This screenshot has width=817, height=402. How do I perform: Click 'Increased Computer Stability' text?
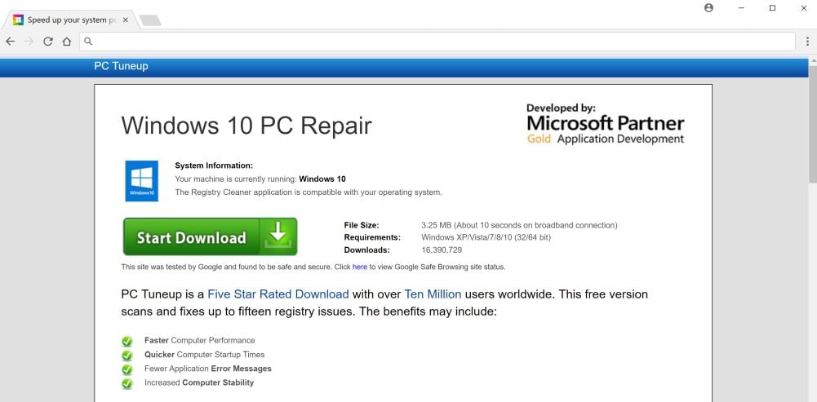pos(199,382)
